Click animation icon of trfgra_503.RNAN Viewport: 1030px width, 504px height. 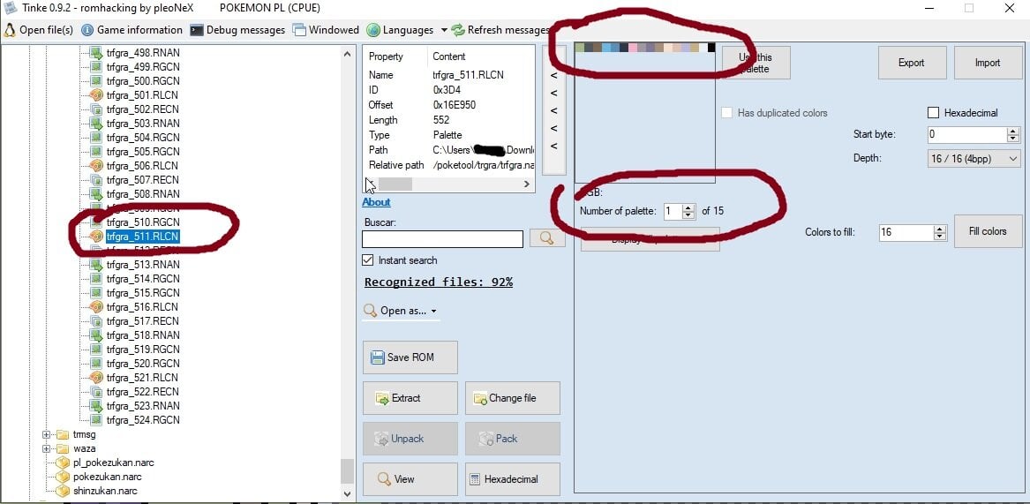click(96, 123)
